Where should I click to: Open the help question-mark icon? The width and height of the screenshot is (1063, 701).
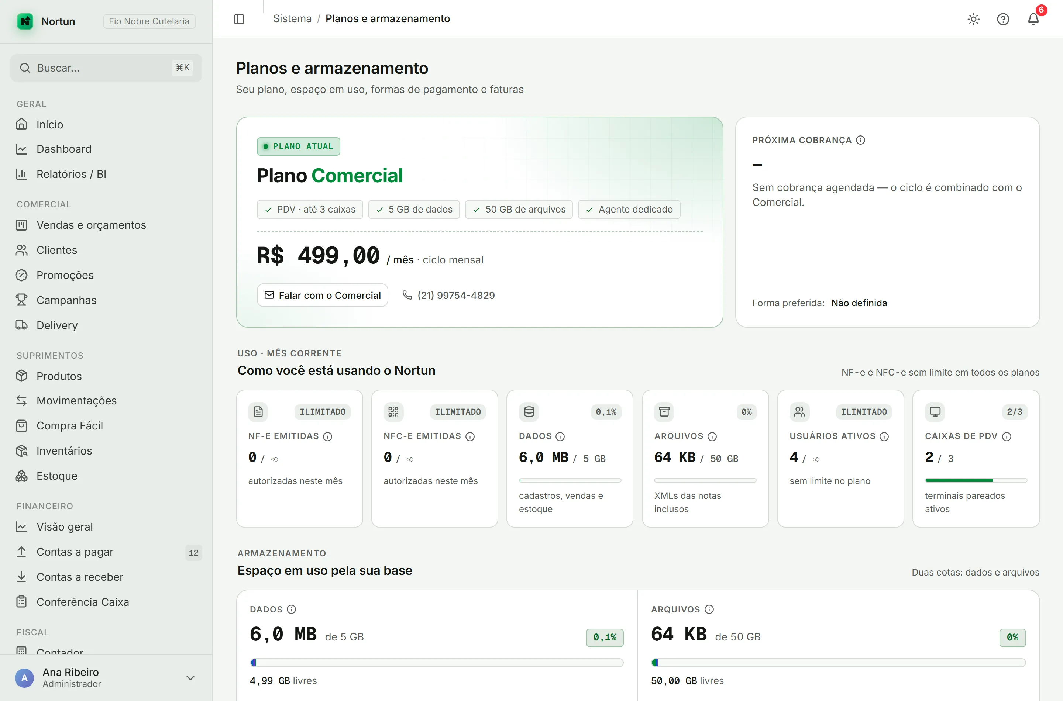click(x=1003, y=19)
